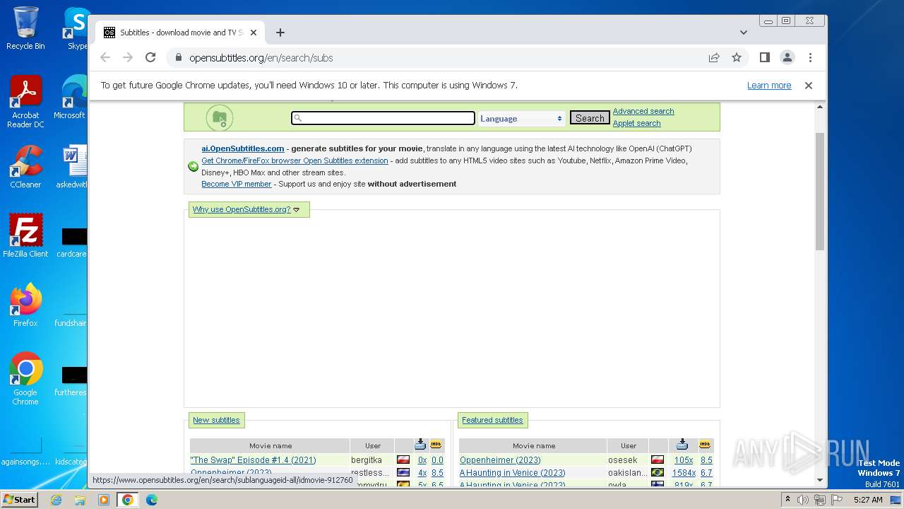This screenshot has width=904, height=509.
Task: Open the Recycle Bin desktop icon
Action: click(x=25, y=28)
